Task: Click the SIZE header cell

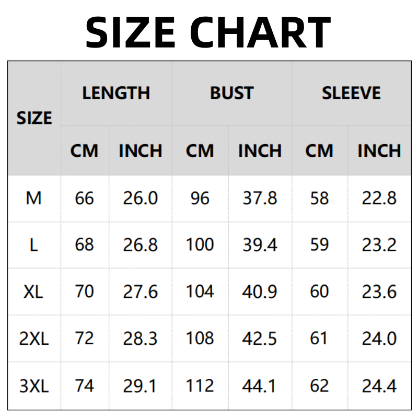Action: click(34, 118)
